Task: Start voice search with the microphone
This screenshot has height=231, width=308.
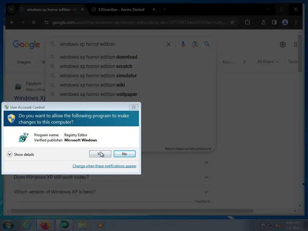Action: coord(183,44)
